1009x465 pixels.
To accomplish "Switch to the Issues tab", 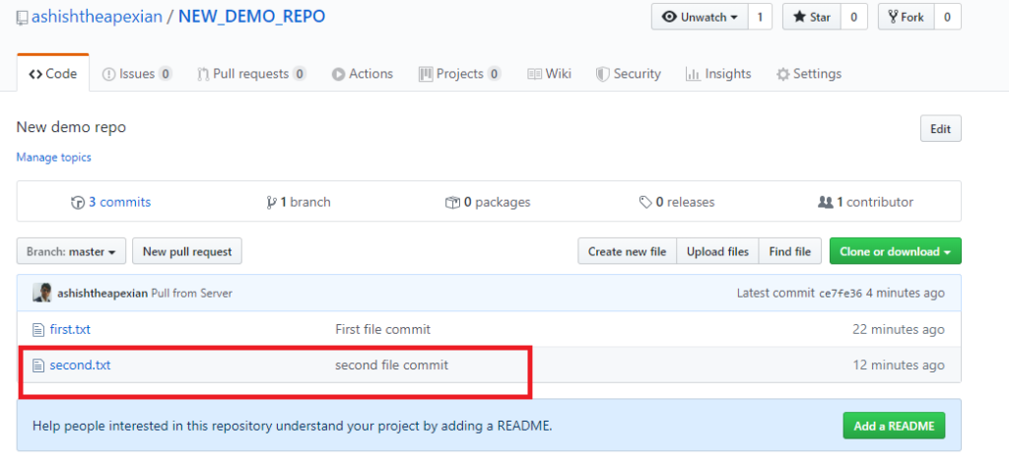I will pyautogui.click(x=137, y=74).
